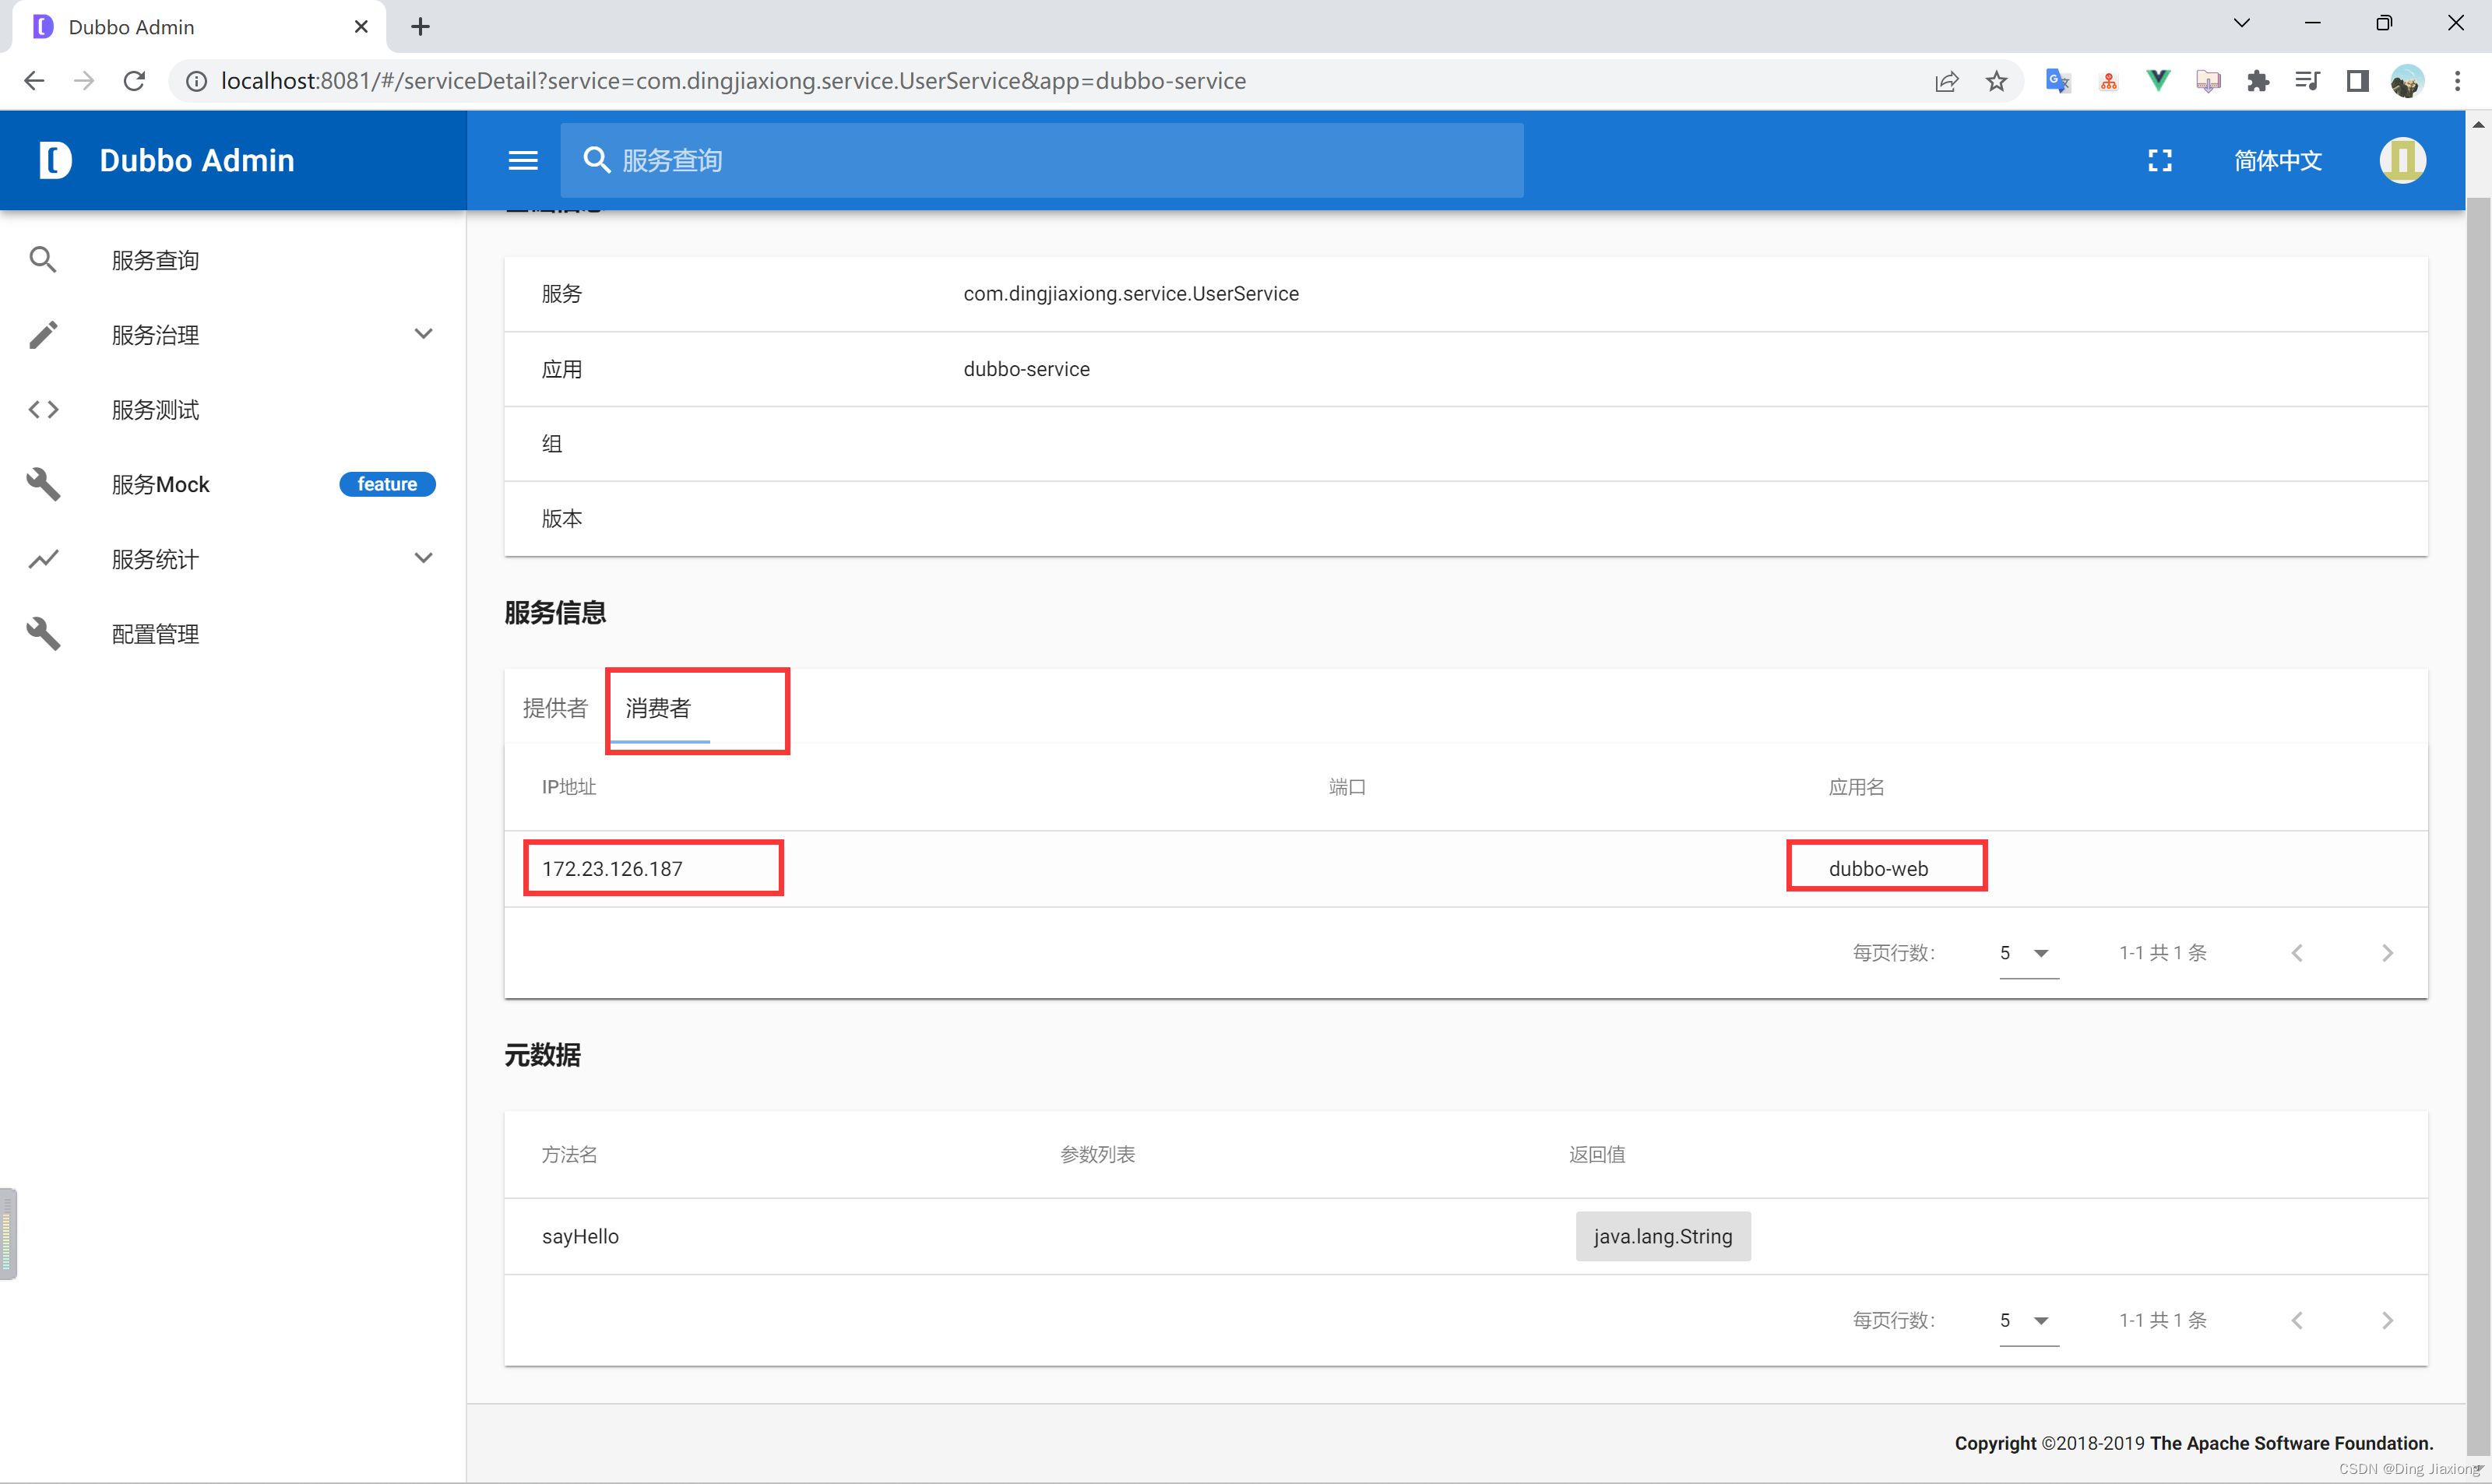This screenshot has width=2492, height=1484.
Task: Toggle the hamburger navigation menu
Action: click(x=523, y=160)
